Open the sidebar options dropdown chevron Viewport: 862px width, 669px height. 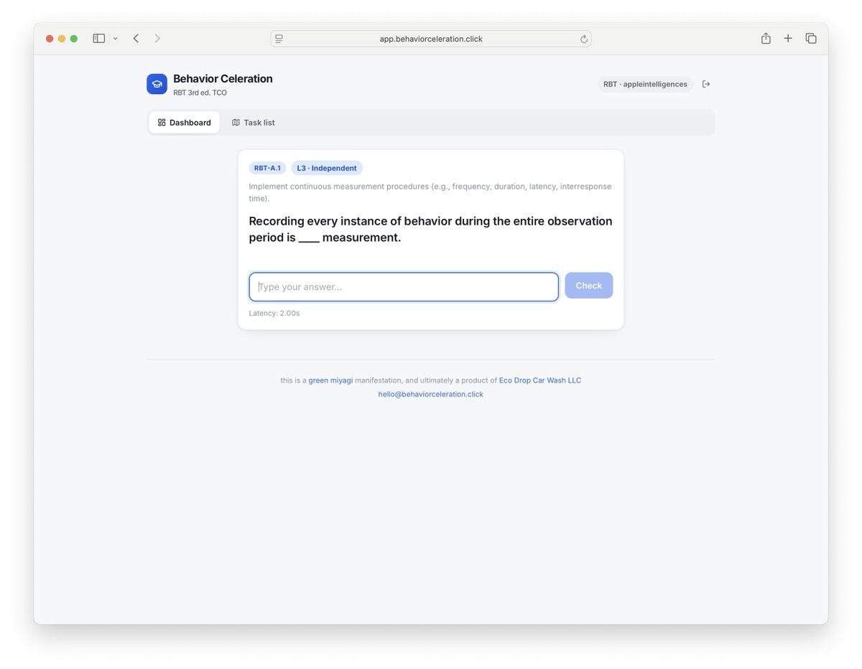click(x=115, y=39)
